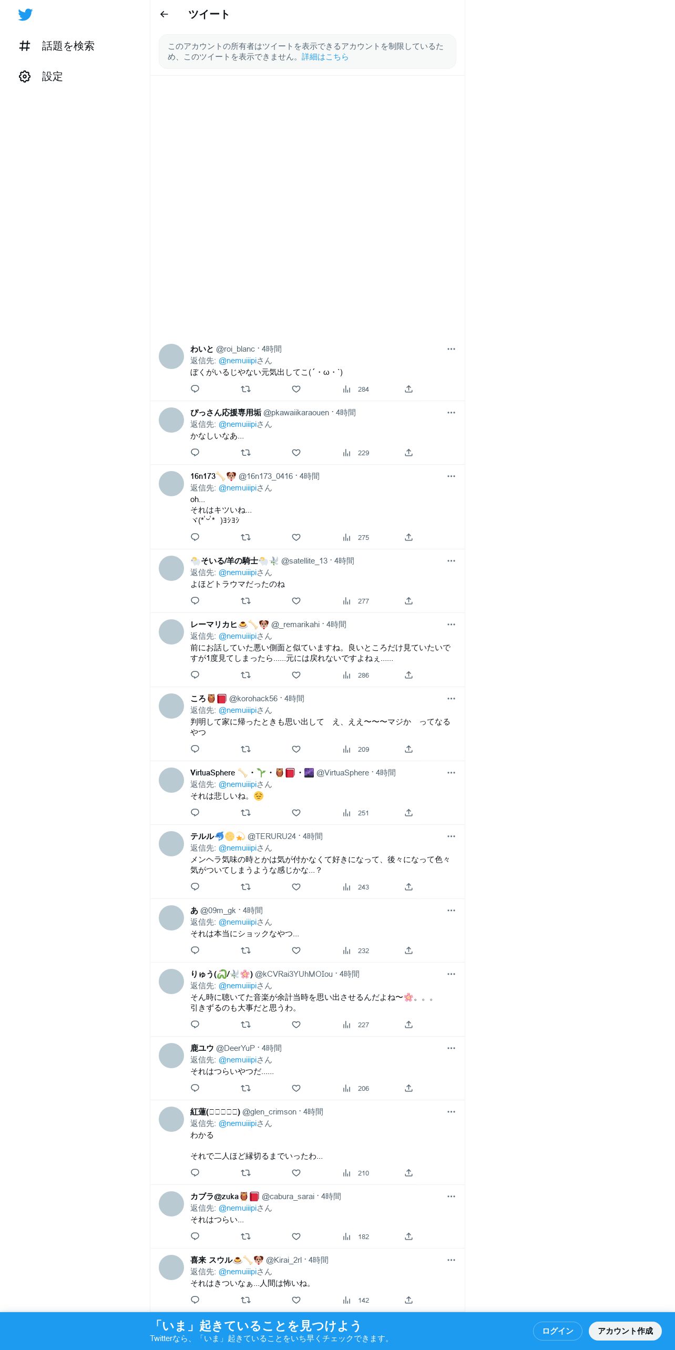The height and width of the screenshot is (1350, 675).
Task: Click the アカウント作成 button
Action: (x=625, y=1331)
